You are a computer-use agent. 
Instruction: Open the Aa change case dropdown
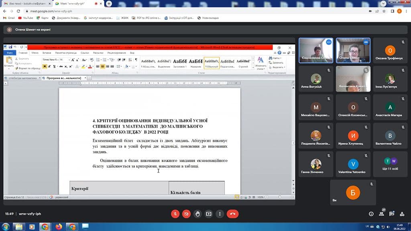pos(84,60)
